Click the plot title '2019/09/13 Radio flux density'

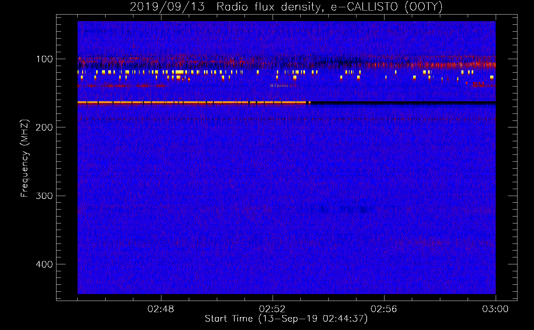pos(286,7)
